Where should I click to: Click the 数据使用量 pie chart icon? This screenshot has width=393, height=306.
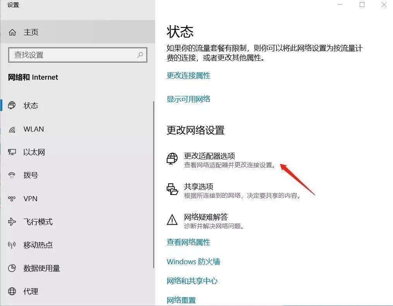click(x=12, y=268)
